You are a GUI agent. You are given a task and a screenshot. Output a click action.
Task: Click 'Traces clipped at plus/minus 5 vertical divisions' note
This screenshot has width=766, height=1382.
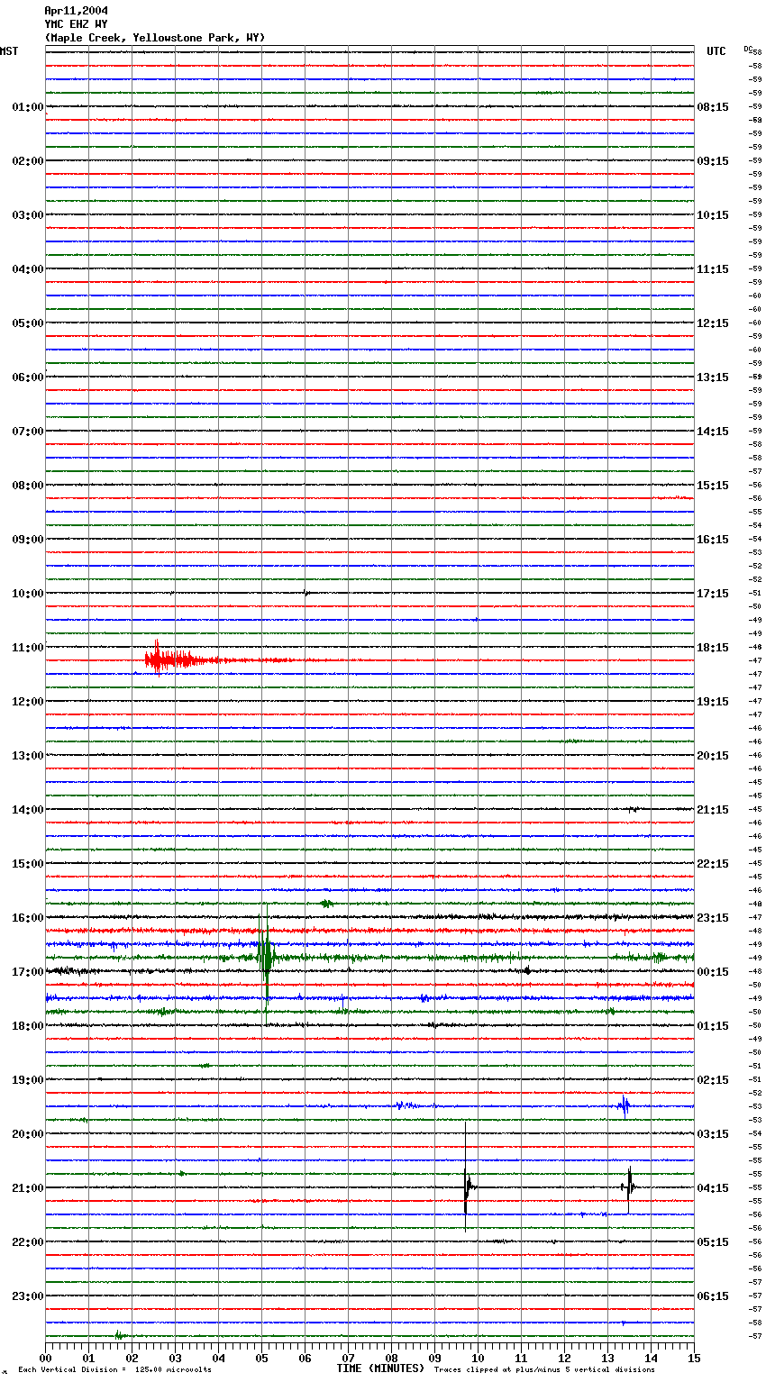(x=544, y=1369)
